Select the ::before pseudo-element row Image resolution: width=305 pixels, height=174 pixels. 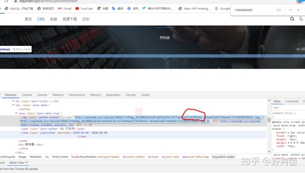pyautogui.click(x=24, y=109)
